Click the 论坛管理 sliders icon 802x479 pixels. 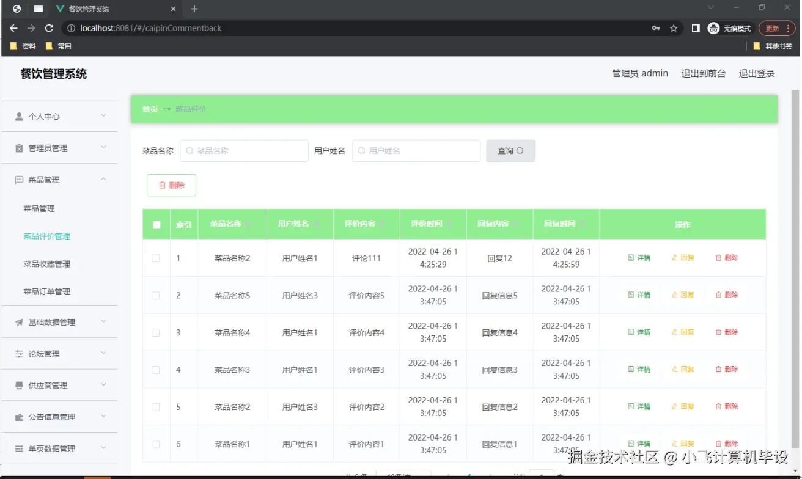(x=19, y=354)
